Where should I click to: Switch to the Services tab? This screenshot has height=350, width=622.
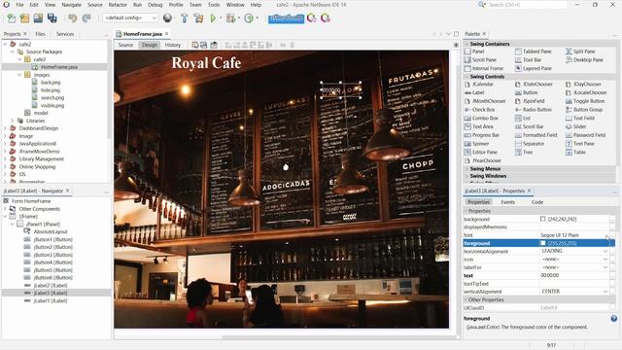click(65, 34)
